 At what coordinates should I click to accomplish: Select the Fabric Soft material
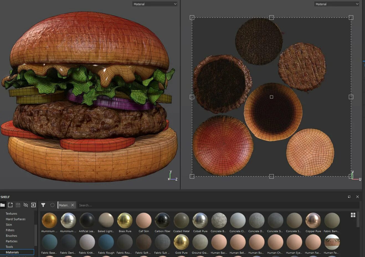144,242
